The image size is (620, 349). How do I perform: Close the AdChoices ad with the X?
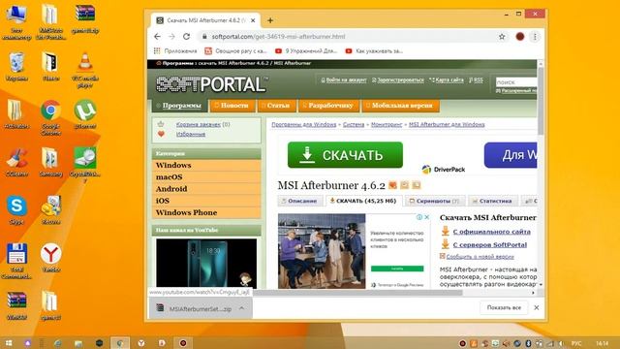click(426, 217)
